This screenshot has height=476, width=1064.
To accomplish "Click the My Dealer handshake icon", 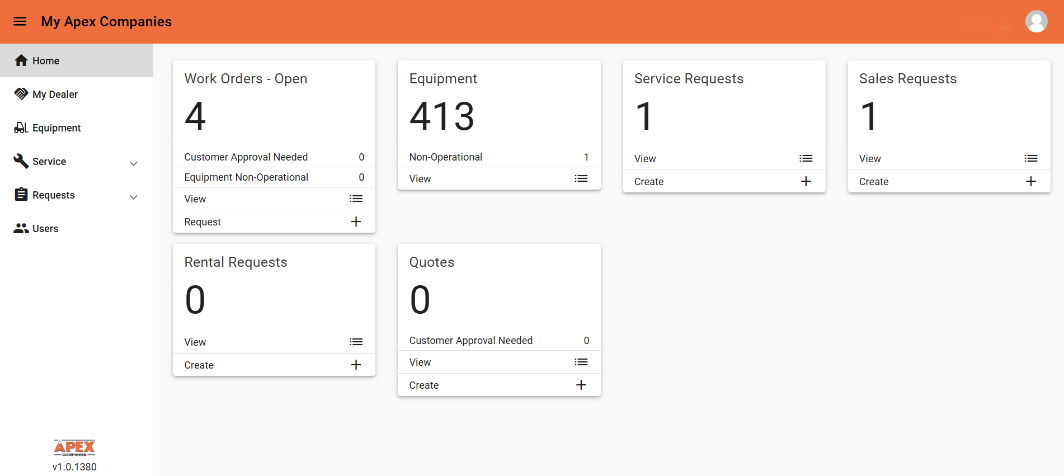I will pos(21,94).
